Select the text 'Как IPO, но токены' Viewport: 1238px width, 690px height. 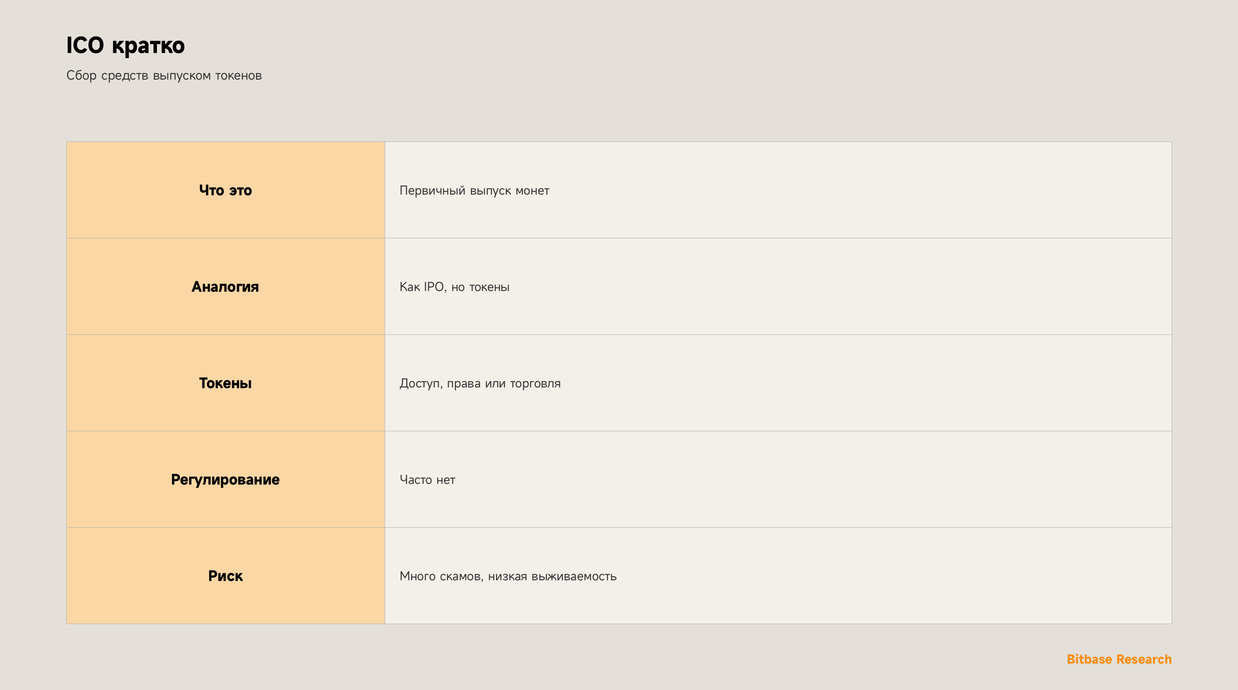pyautogui.click(x=454, y=287)
